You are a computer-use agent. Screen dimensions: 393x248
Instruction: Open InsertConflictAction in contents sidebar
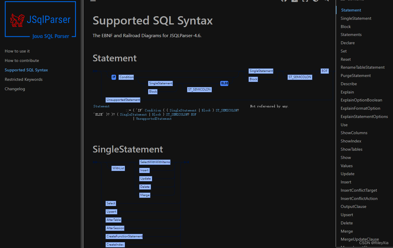click(x=359, y=198)
